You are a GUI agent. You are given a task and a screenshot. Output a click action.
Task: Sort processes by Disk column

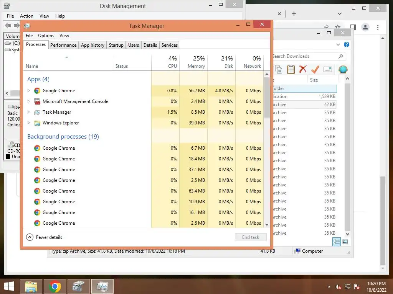(221, 62)
